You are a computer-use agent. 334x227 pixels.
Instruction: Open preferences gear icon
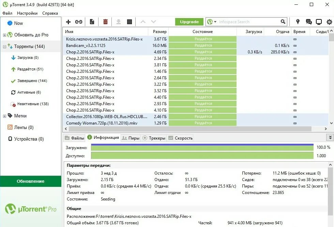coord(329,22)
